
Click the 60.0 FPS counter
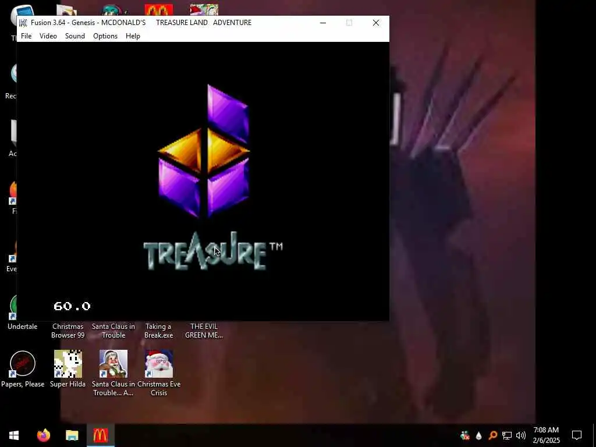click(72, 306)
